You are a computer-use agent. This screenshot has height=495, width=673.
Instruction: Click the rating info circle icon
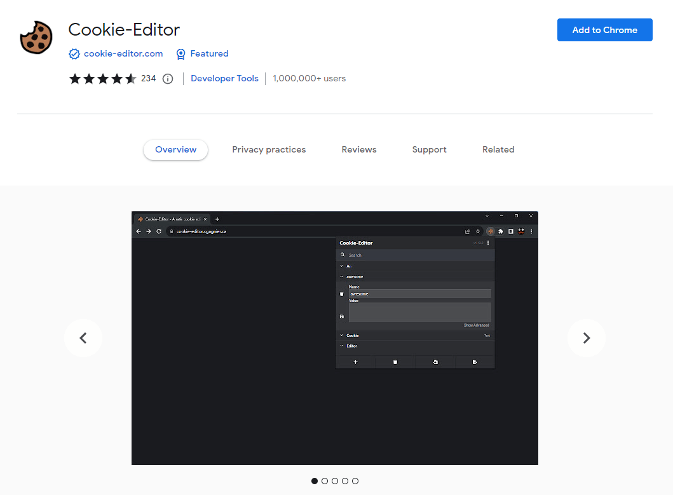click(x=168, y=79)
